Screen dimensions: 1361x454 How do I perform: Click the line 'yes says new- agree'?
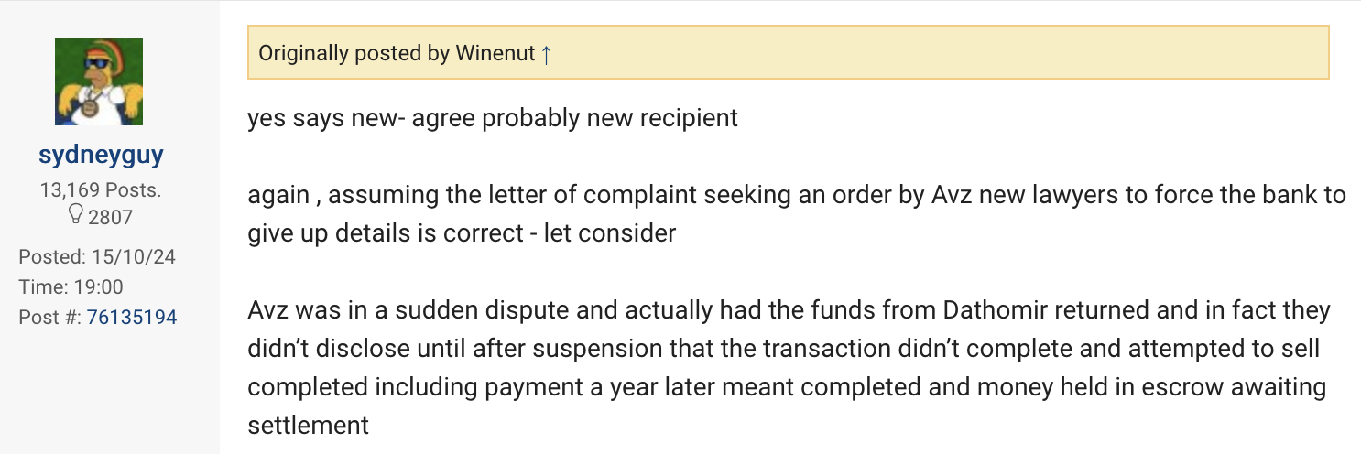pyautogui.click(x=493, y=119)
